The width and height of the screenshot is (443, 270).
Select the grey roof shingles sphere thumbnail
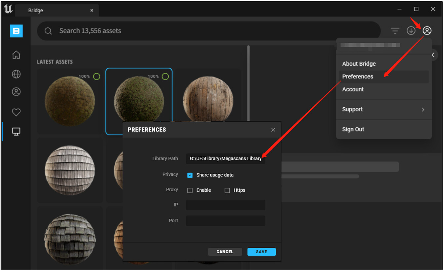pos(70,170)
